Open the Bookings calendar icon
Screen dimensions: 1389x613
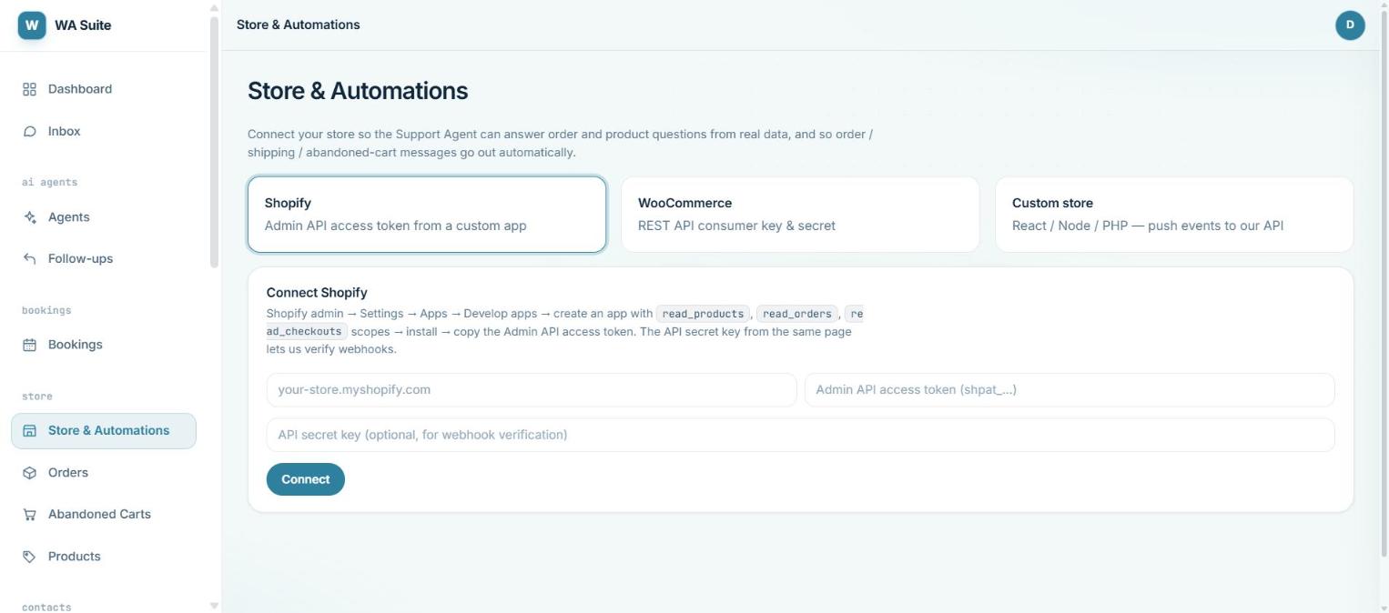point(29,345)
